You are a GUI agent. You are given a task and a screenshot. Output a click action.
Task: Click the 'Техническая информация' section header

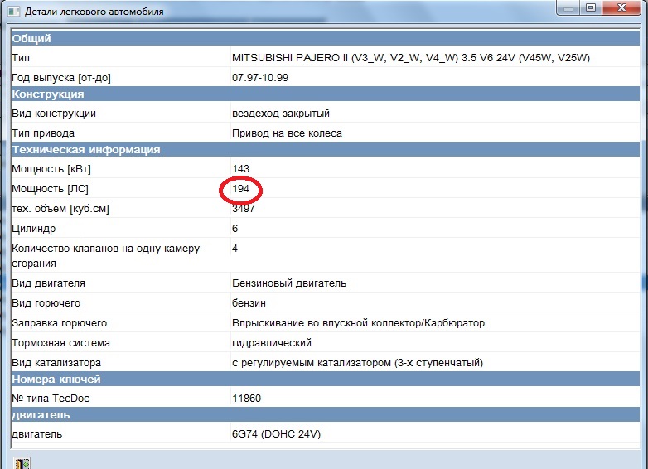tap(85, 150)
